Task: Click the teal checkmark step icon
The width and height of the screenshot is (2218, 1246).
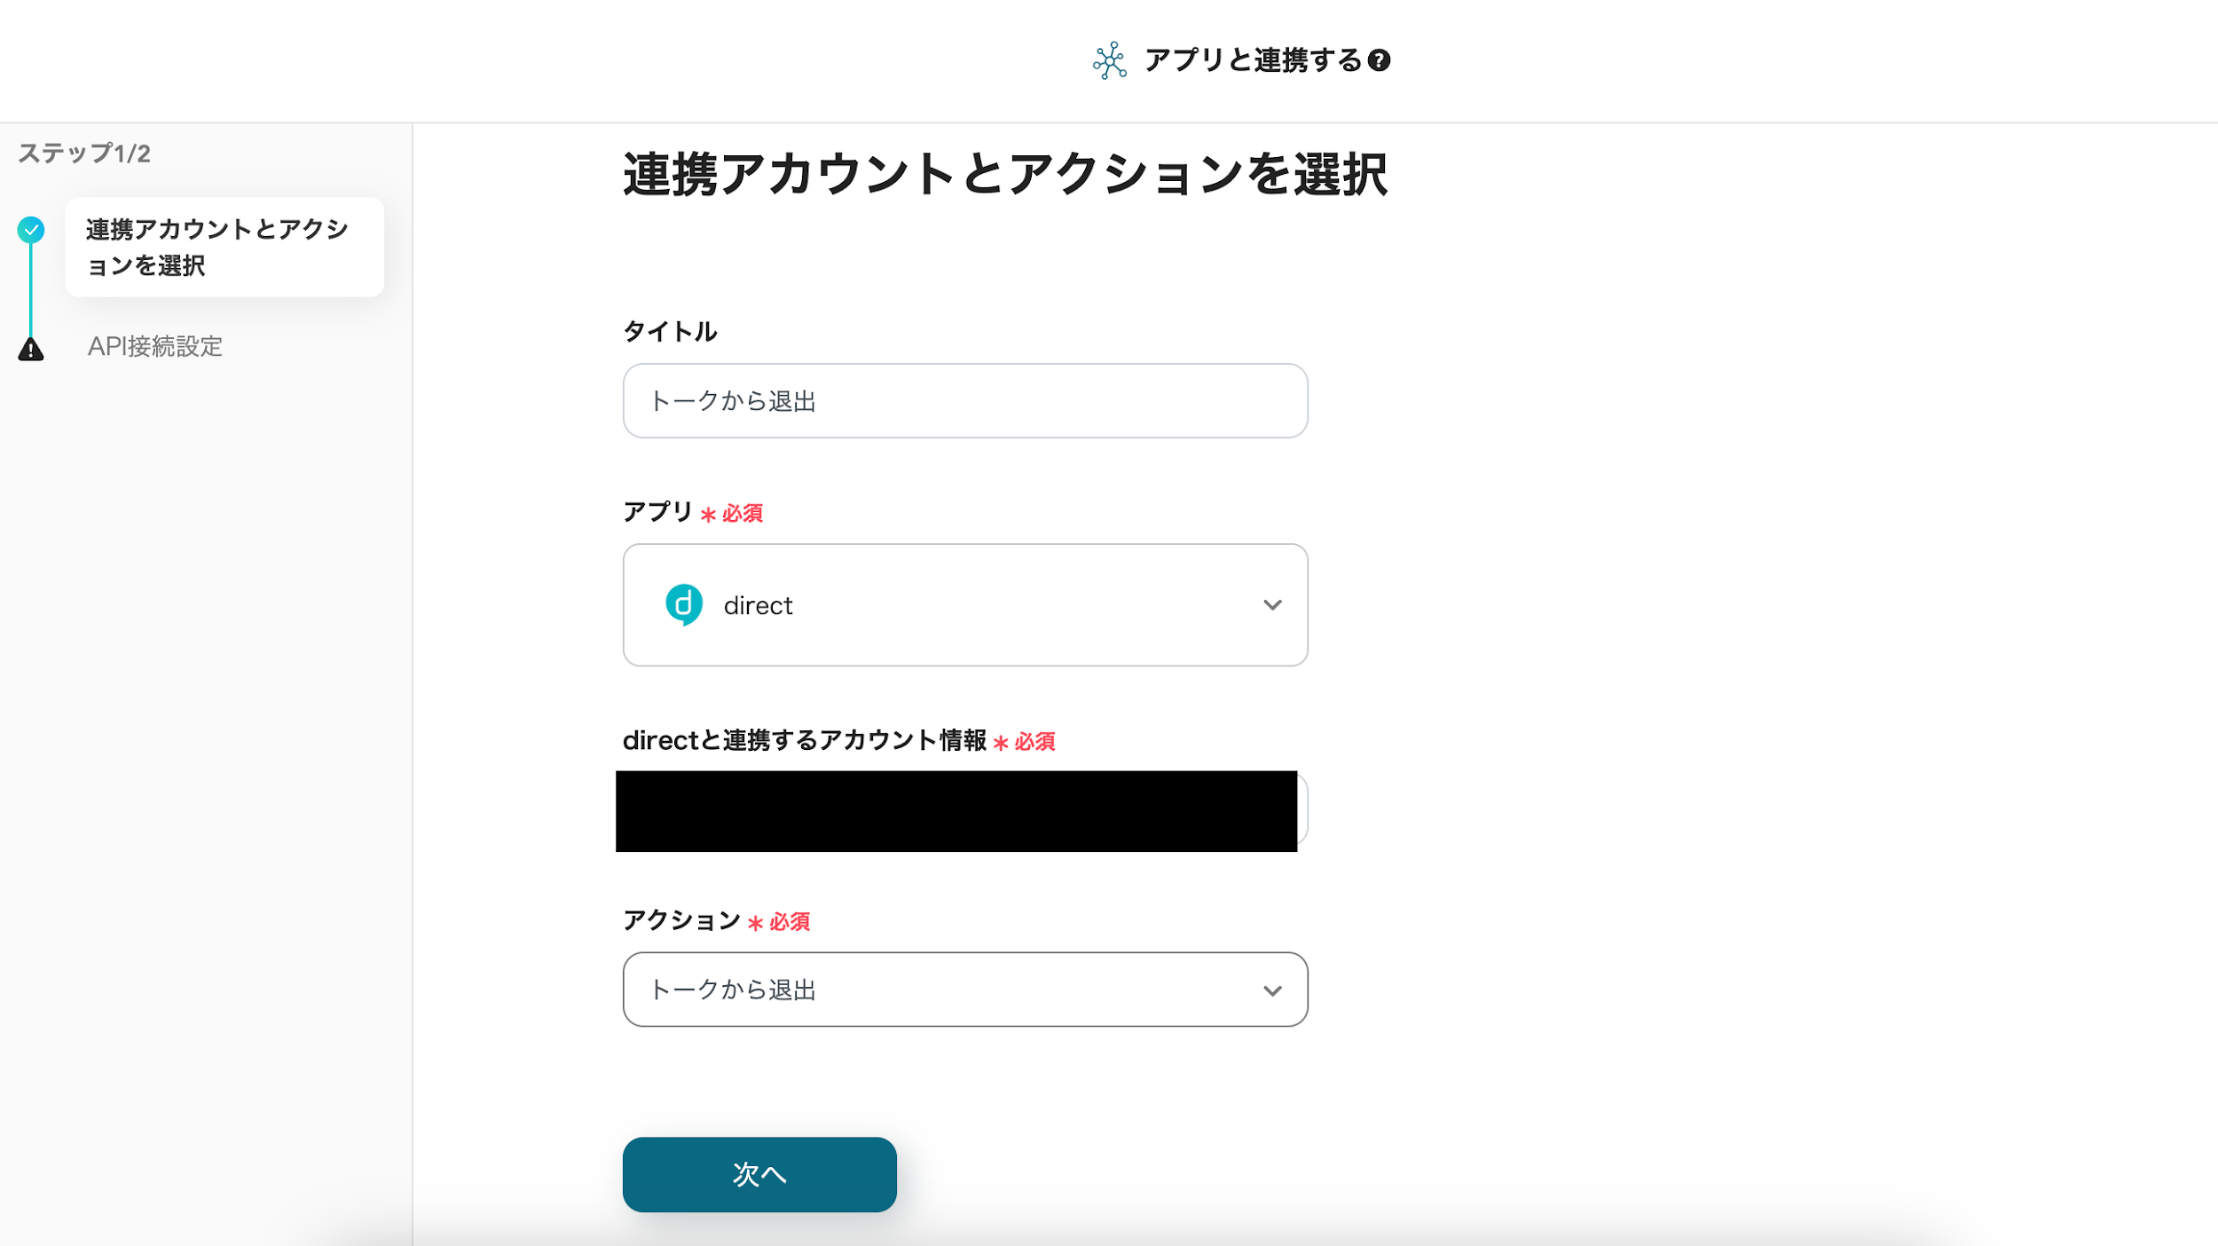Action: point(31,230)
